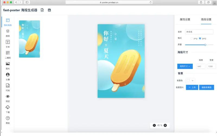
Task: Open the 背景色 color picker dropdown
Action: [190, 80]
